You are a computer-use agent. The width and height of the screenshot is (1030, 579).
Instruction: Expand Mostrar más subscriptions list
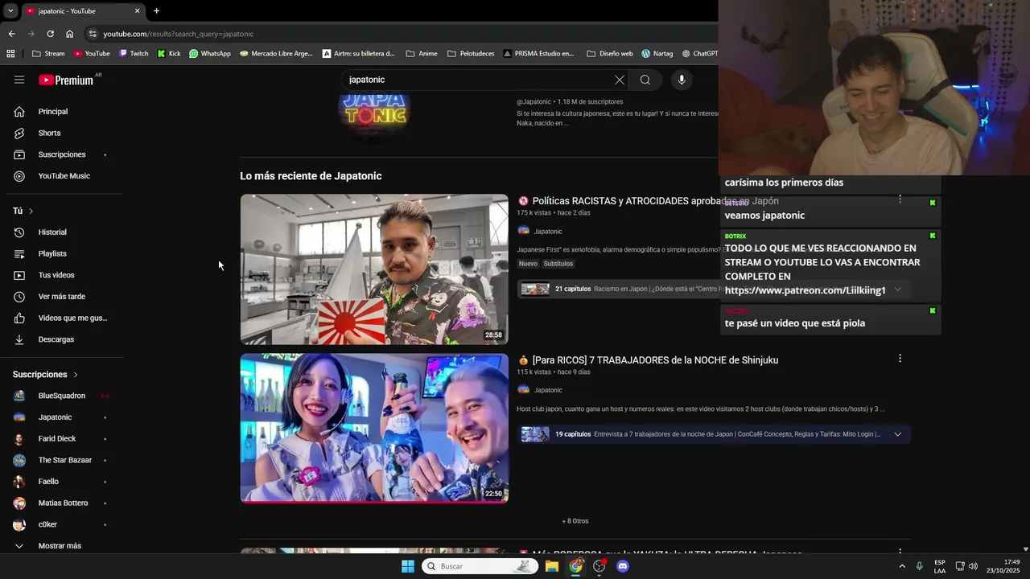61,546
